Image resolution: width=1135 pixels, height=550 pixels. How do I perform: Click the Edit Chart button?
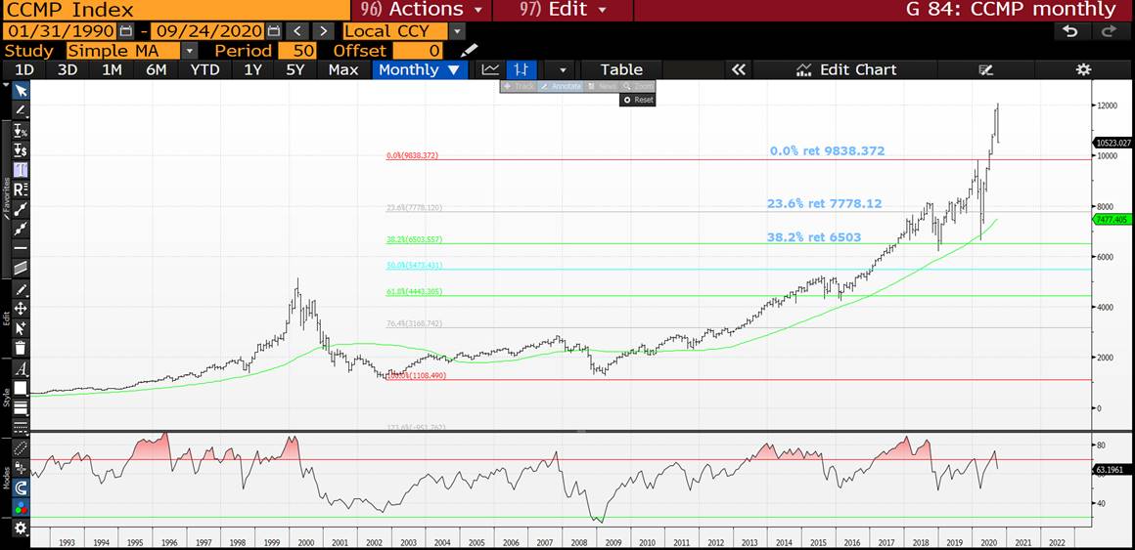click(846, 69)
